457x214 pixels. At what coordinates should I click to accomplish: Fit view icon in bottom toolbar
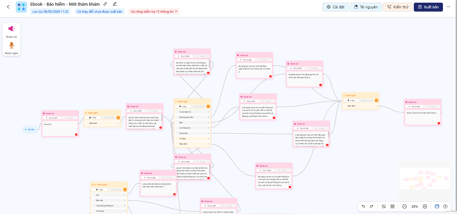coord(392,206)
